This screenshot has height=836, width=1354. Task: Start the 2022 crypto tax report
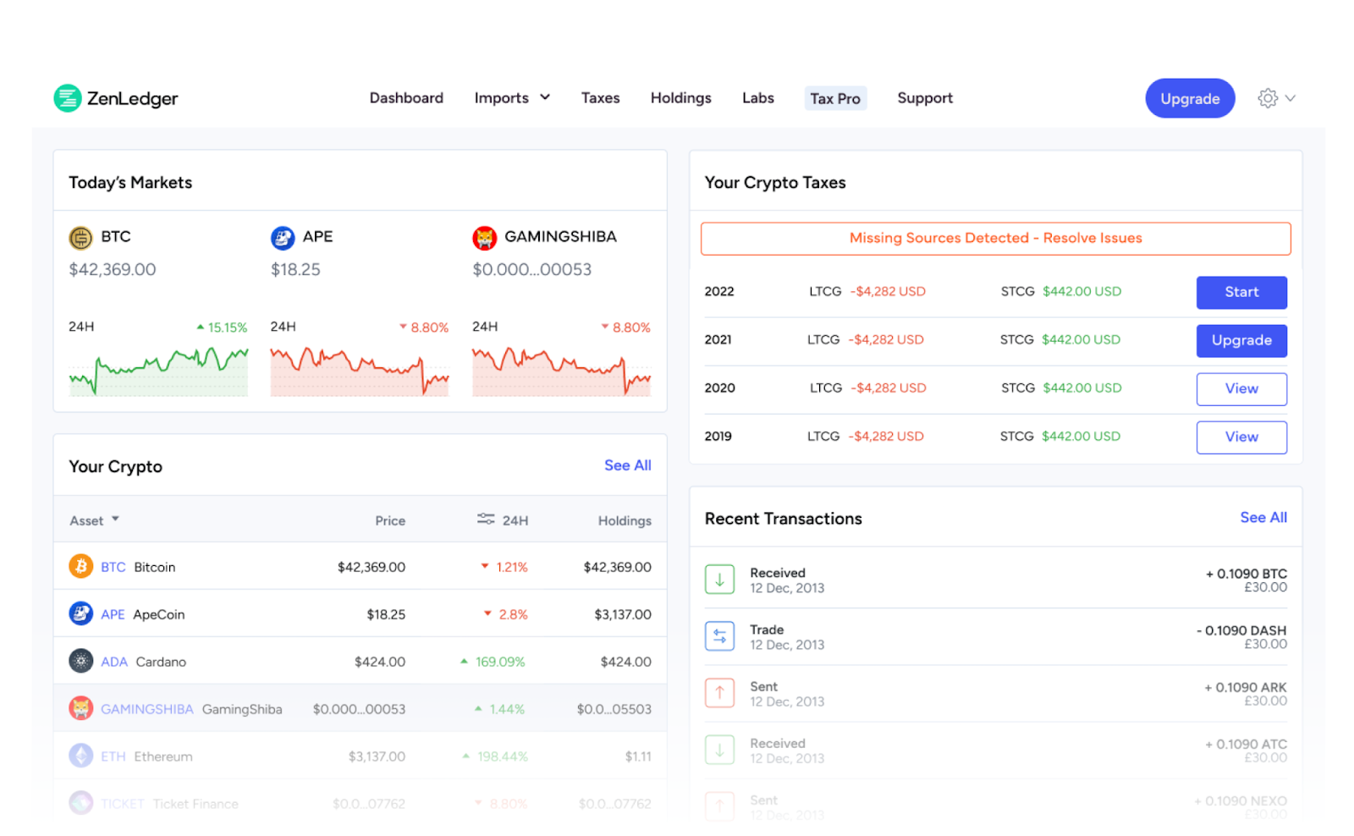coord(1241,292)
